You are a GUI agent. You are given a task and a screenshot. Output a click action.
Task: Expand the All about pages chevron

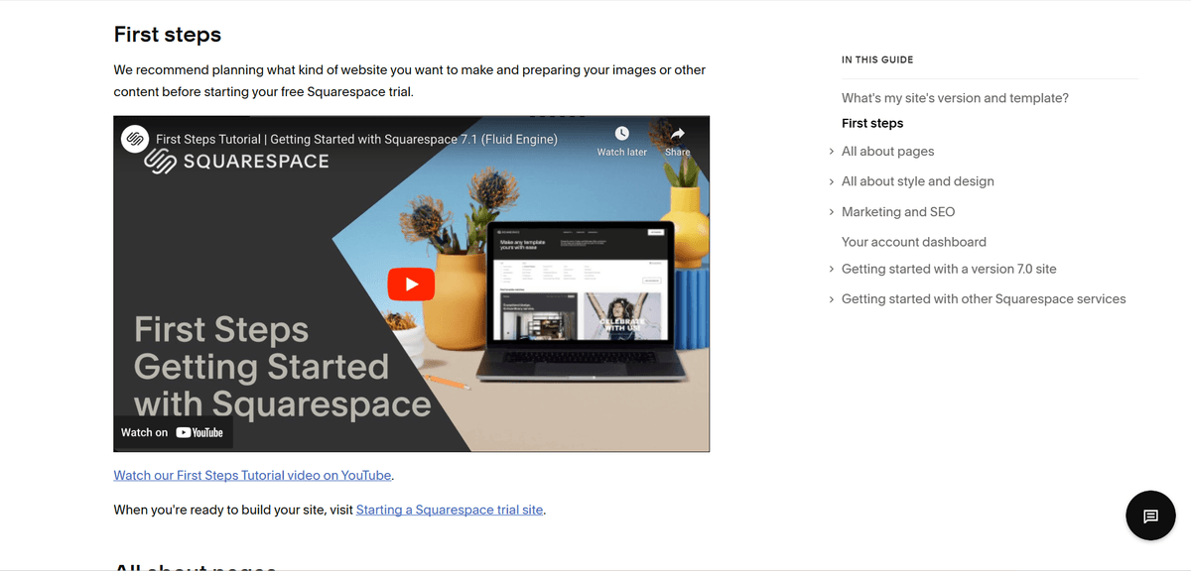(832, 152)
